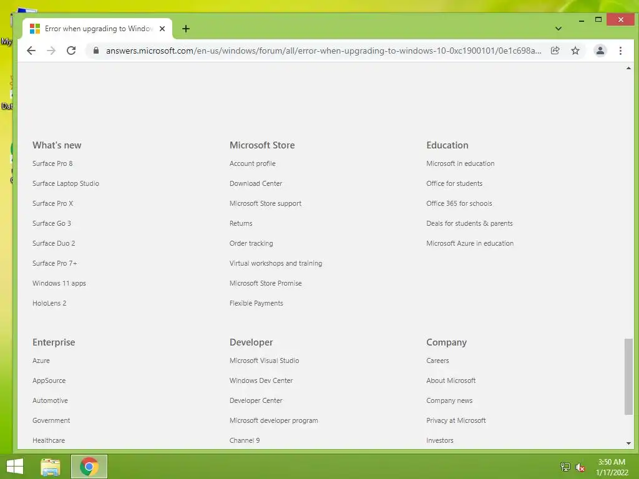Open Office 365 for schools link
The width and height of the screenshot is (639, 479).
(459, 203)
